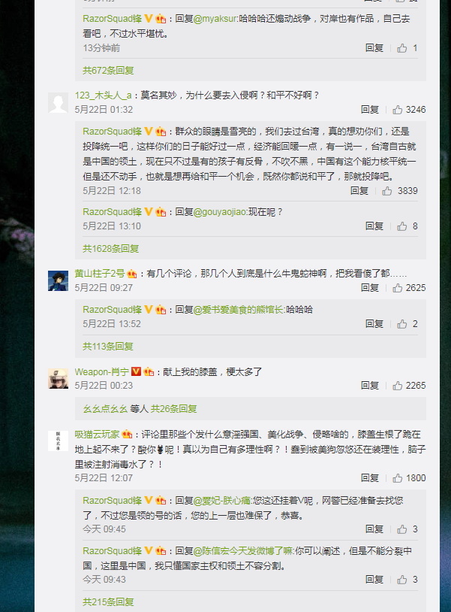Open Weapon-肖宁's avatar image
The height and width of the screenshot is (612, 451).
[x=58, y=378]
